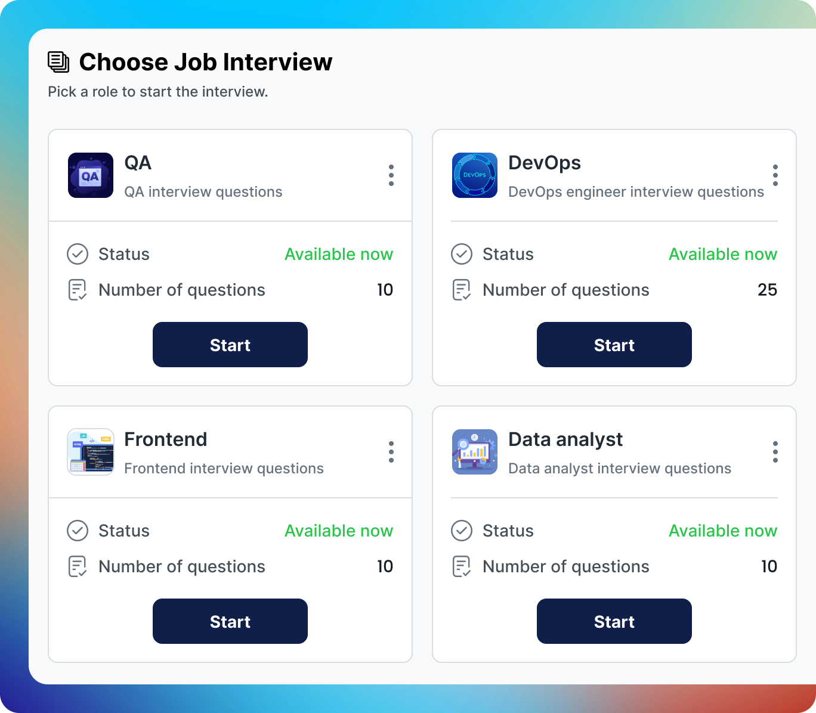Click the Frontend code editor icon
Viewport: 816px width, 713px height.
coord(90,452)
